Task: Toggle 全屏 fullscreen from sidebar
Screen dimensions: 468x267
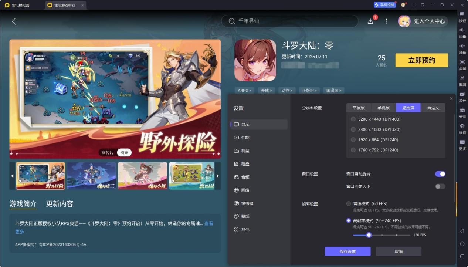Action: (462, 64)
